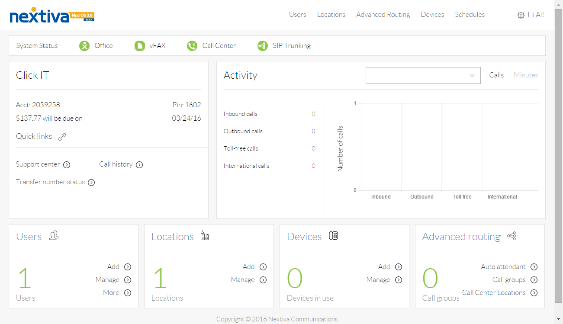The width and height of the screenshot is (563, 324).
Task: Click the Pin: 1602 text
Action: [187, 105]
